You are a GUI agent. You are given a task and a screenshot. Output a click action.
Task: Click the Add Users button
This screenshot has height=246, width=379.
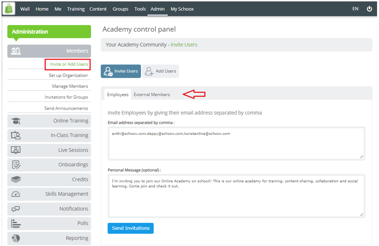[160, 71]
